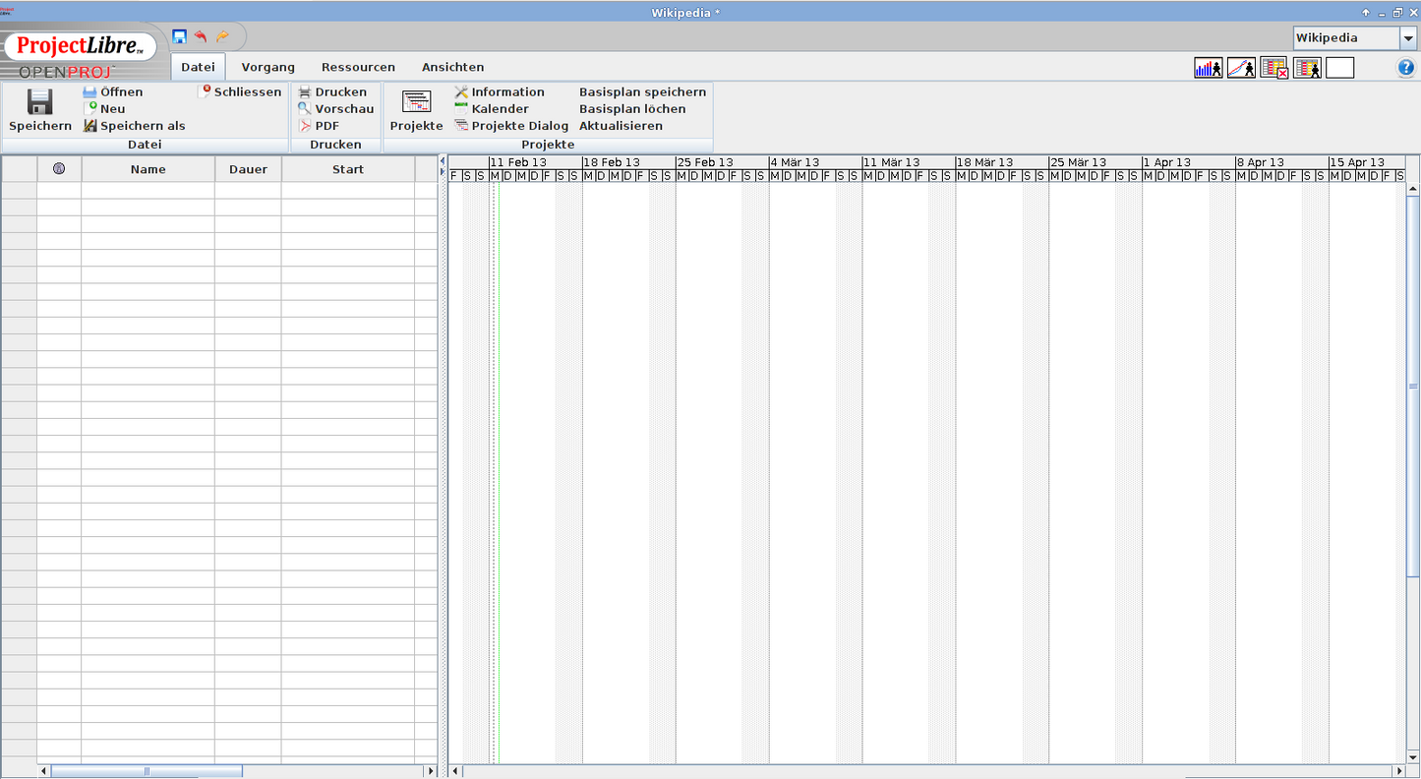Click the Name column header
Viewport: 1421px width, 779px height.
click(x=148, y=168)
